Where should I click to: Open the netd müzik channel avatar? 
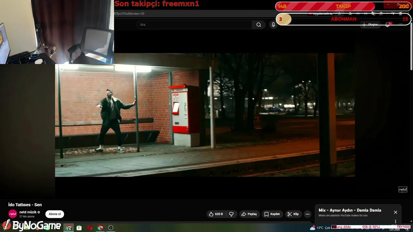tap(13, 214)
